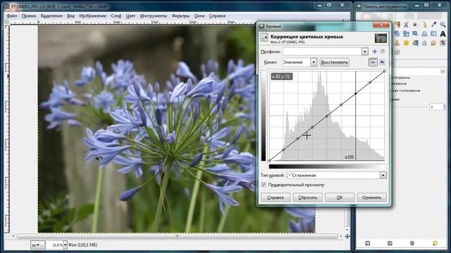Select the Smudge tool icon

pos(433,43)
